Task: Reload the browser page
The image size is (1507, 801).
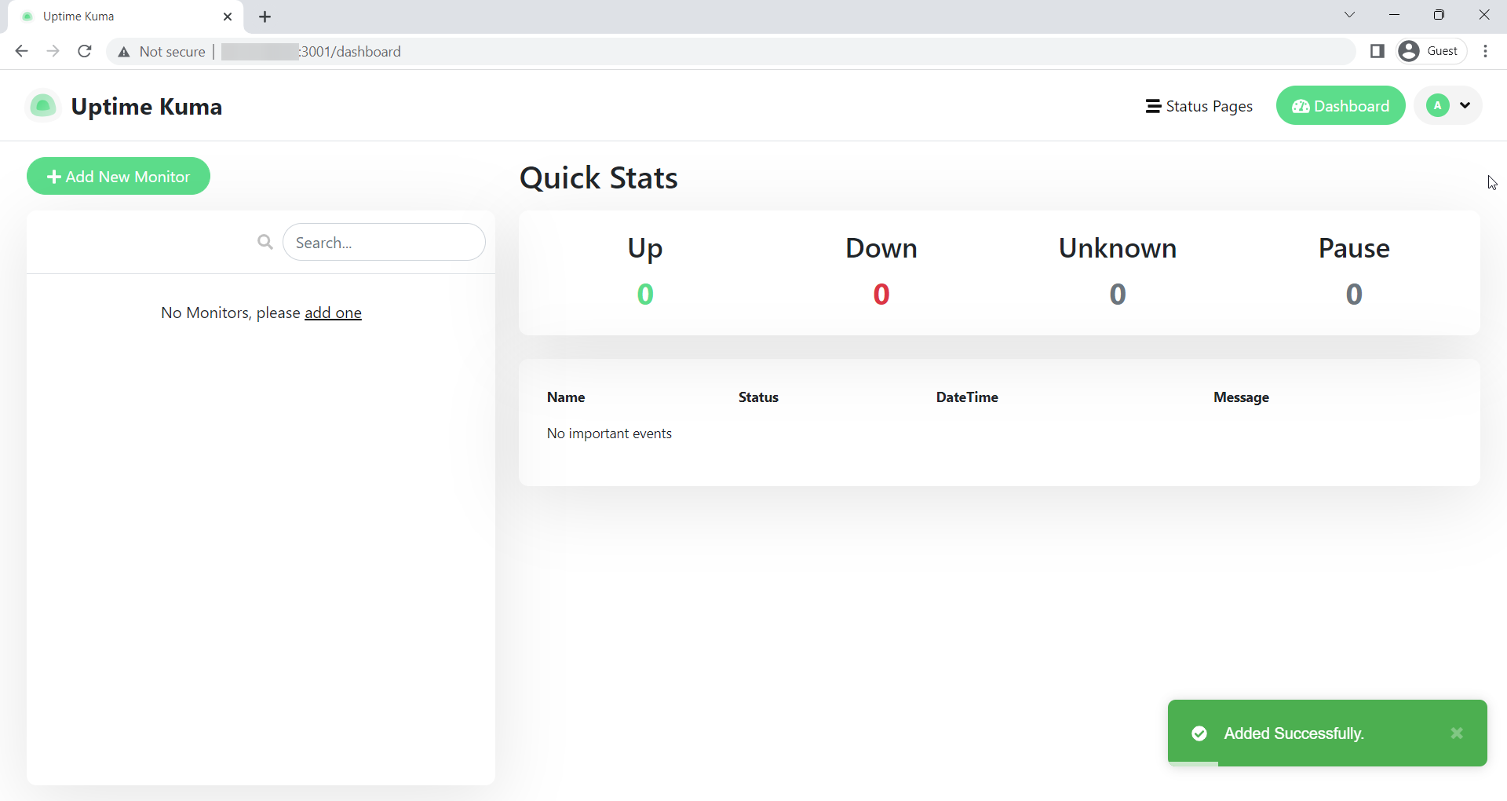Action: click(x=85, y=51)
